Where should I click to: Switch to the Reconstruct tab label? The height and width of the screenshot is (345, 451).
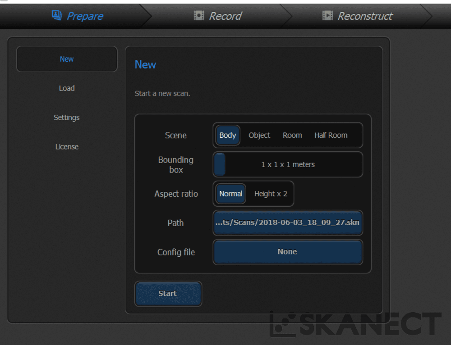[365, 16]
